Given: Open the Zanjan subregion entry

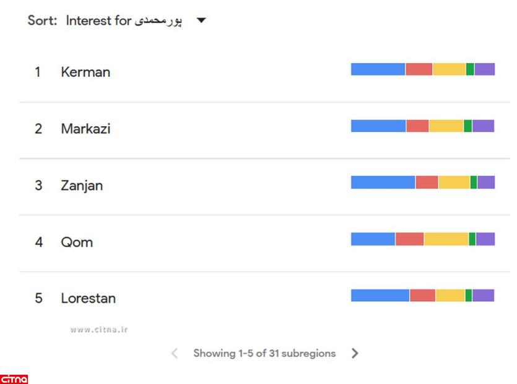Looking at the screenshot, I should [x=82, y=186].
